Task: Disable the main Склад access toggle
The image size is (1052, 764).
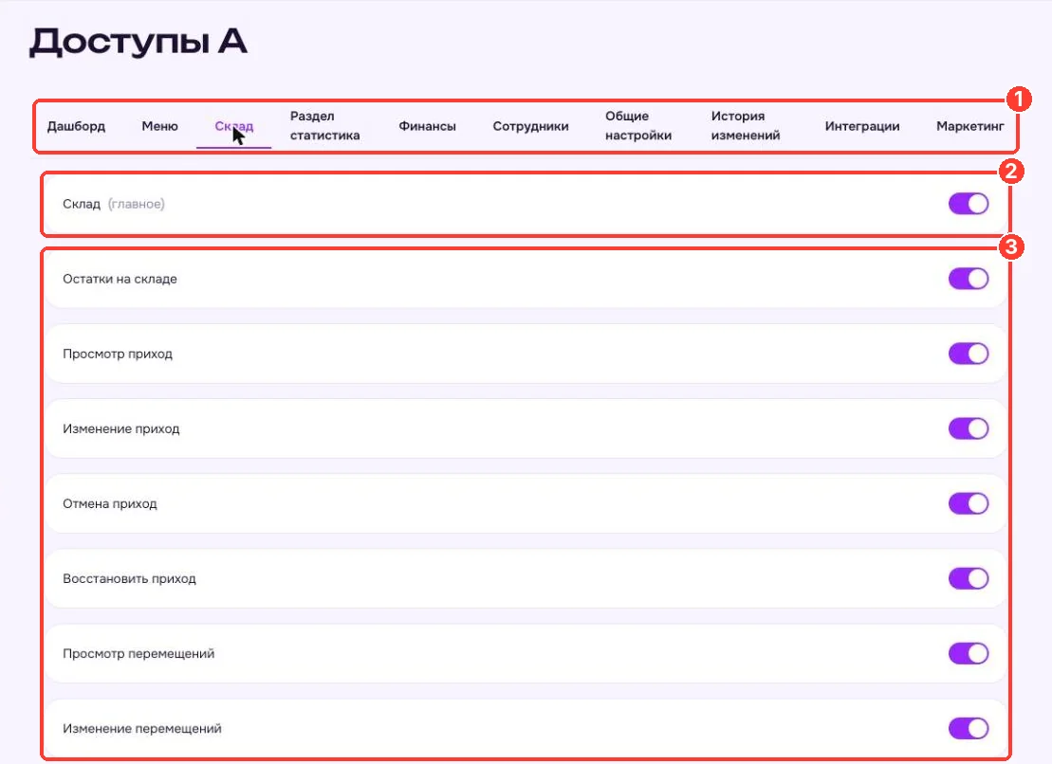Action: coord(969,204)
